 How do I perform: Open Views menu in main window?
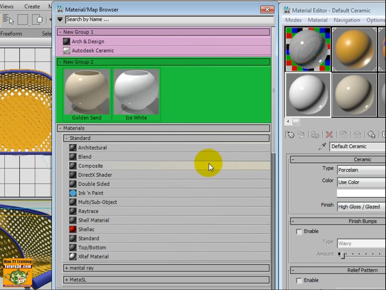coord(7,6)
